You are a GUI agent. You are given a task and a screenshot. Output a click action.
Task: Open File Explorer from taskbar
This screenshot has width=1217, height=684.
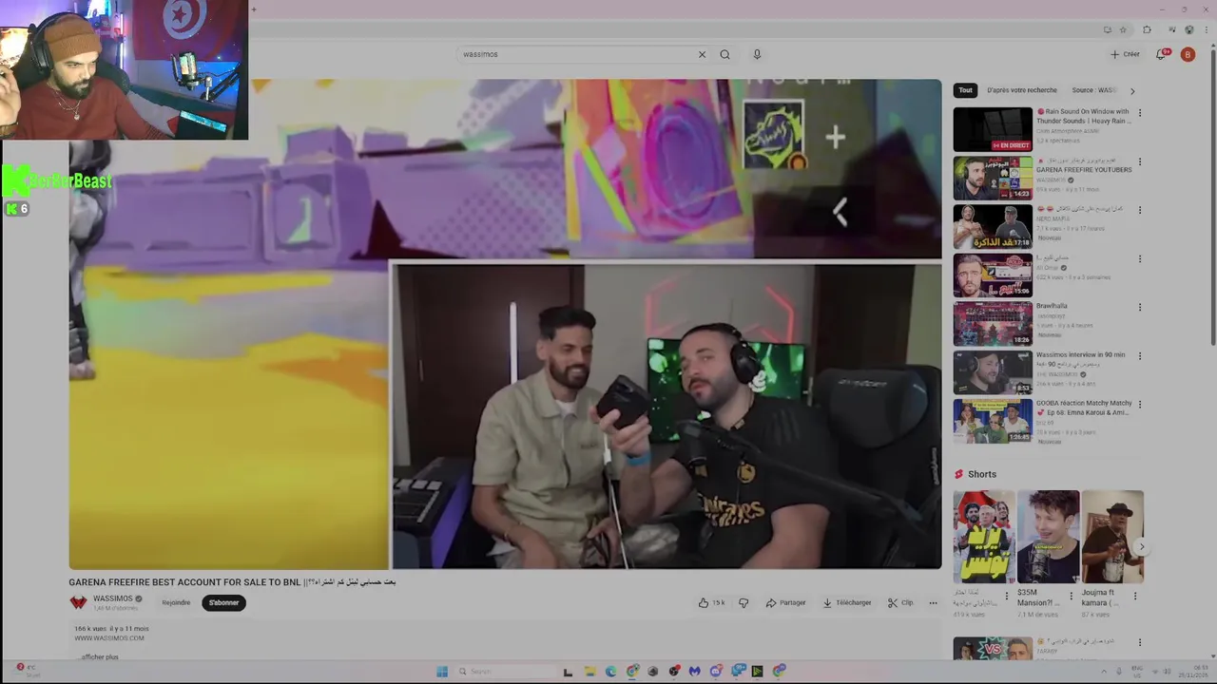[x=589, y=672]
